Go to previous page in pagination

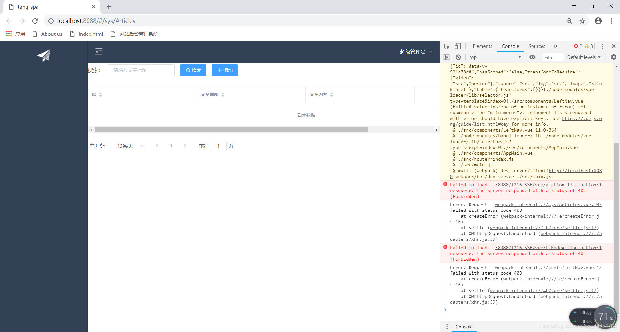point(157,146)
